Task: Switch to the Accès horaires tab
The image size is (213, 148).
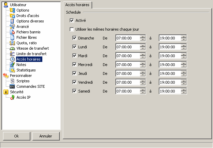Action: [78, 5]
